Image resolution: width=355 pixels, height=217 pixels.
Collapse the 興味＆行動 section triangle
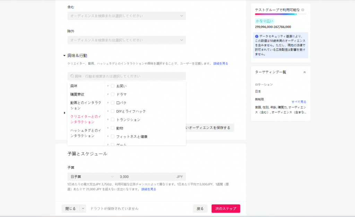[x=64, y=56]
